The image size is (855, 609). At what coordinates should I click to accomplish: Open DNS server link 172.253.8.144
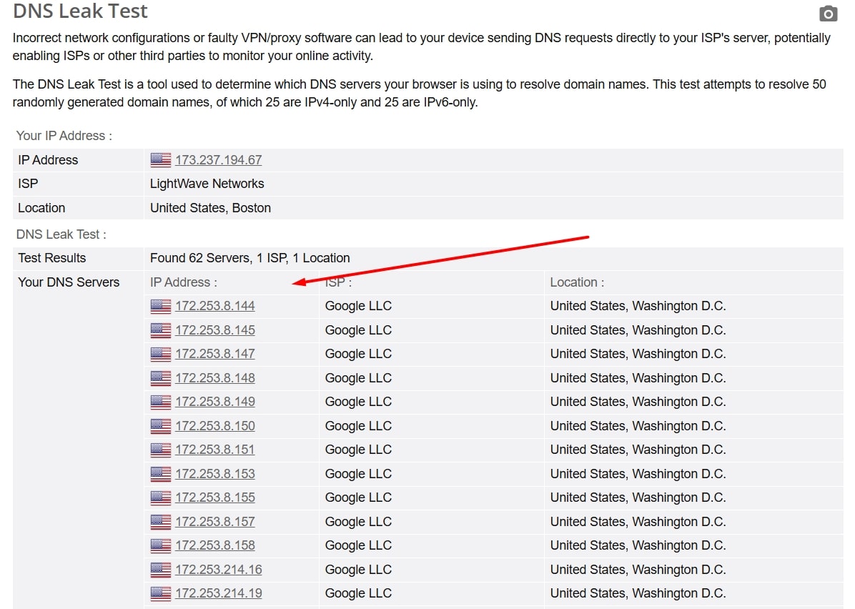click(215, 306)
